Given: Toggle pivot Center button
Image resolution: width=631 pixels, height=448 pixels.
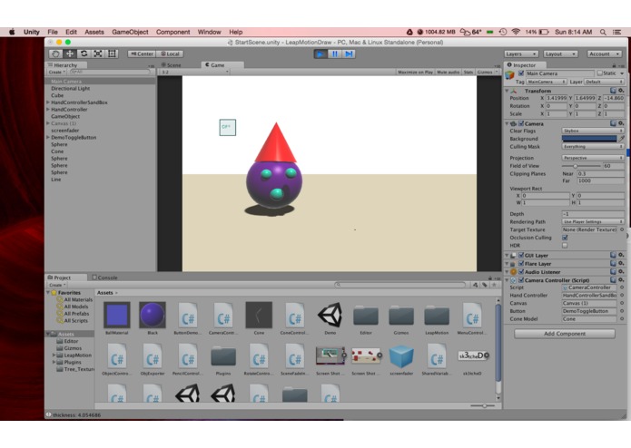Looking at the screenshot, I should [142, 54].
